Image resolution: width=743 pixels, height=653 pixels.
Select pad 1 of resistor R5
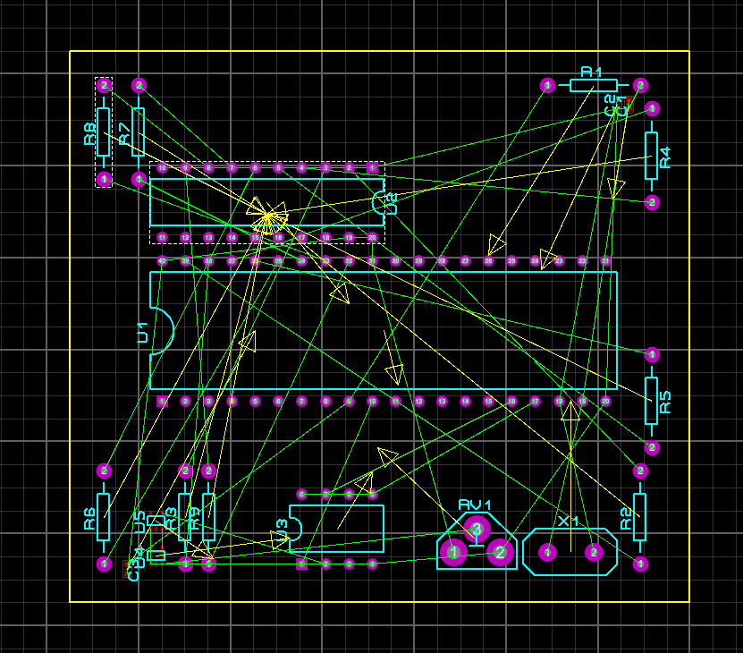click(x=652, y=354)
